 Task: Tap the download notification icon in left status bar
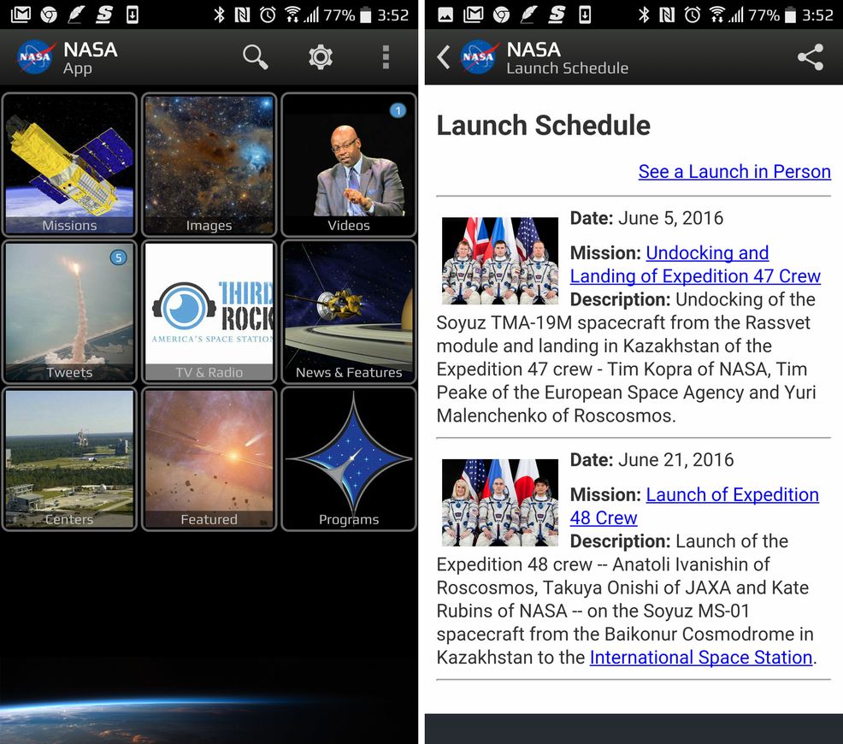pyautogui.click(x=133, y=15)
